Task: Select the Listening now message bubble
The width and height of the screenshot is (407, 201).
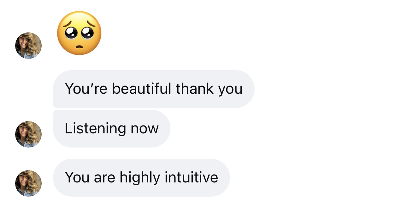Action: pos(112,129)
